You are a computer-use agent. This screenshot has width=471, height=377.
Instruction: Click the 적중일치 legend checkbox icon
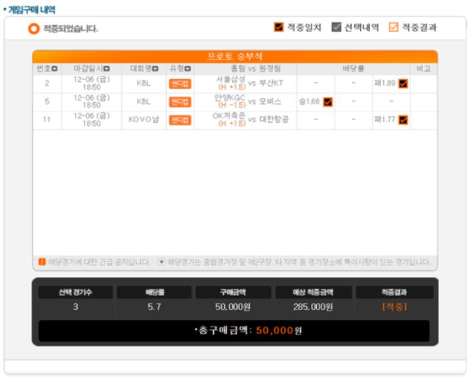(279, 27)
